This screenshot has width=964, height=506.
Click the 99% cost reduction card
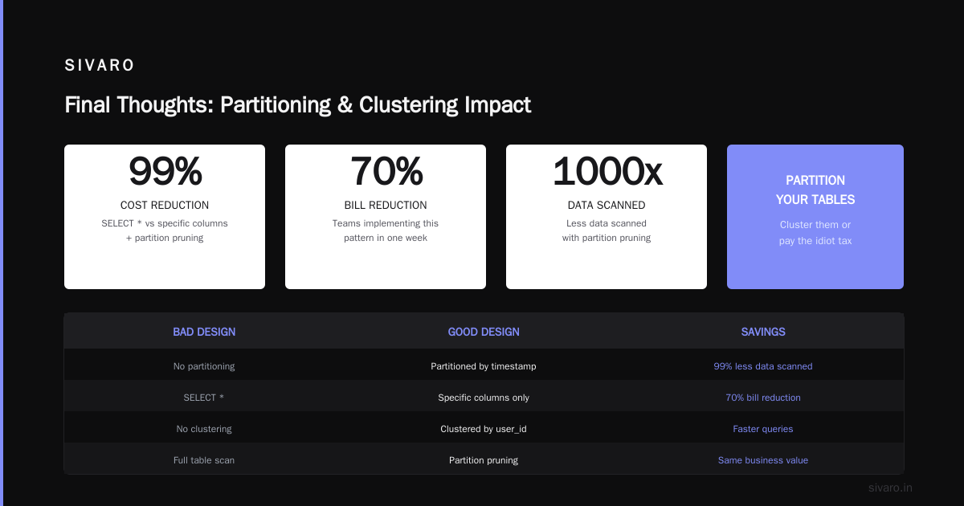(x=165, y=217)
